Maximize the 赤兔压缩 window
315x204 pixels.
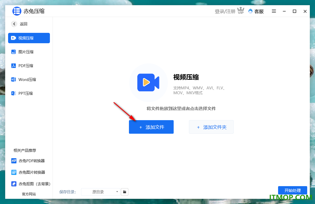tap(295, 11)
